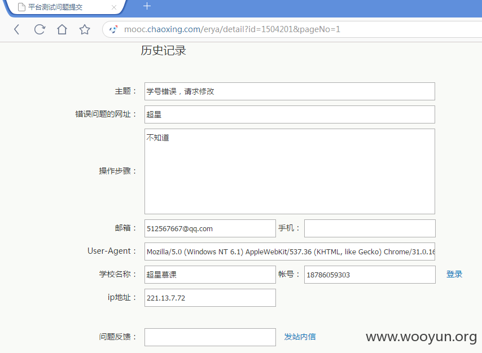Click the 操作步骤 label

click(x=117, y=171)
